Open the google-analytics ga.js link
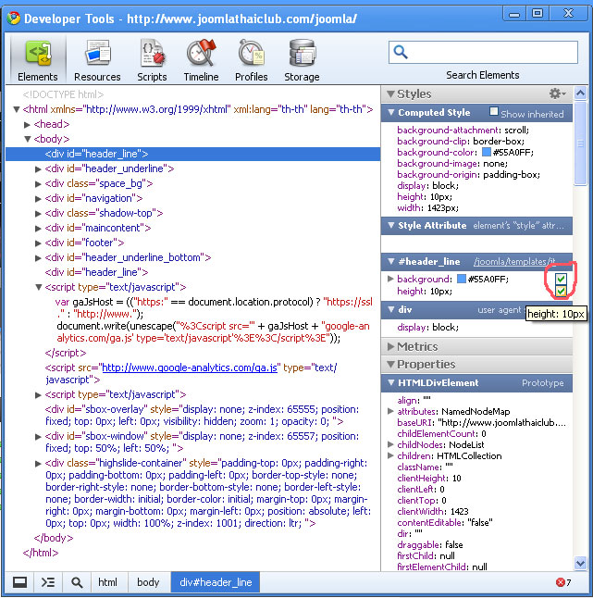 click(190, 368)
